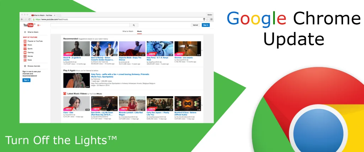The image size is (364, 152).
Task: Select the Music feed tab
Action: coord(139,31)
